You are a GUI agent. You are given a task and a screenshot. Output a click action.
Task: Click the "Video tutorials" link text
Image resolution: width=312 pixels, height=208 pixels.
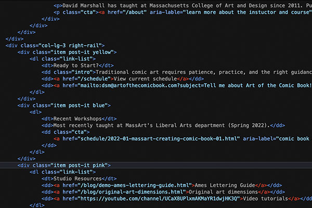click(265, 198)
